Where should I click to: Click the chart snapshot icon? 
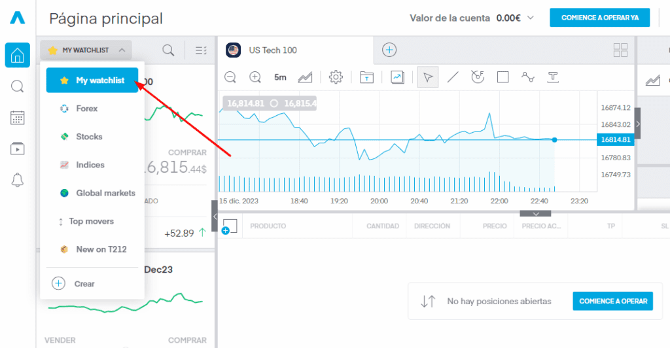[397, 77]
